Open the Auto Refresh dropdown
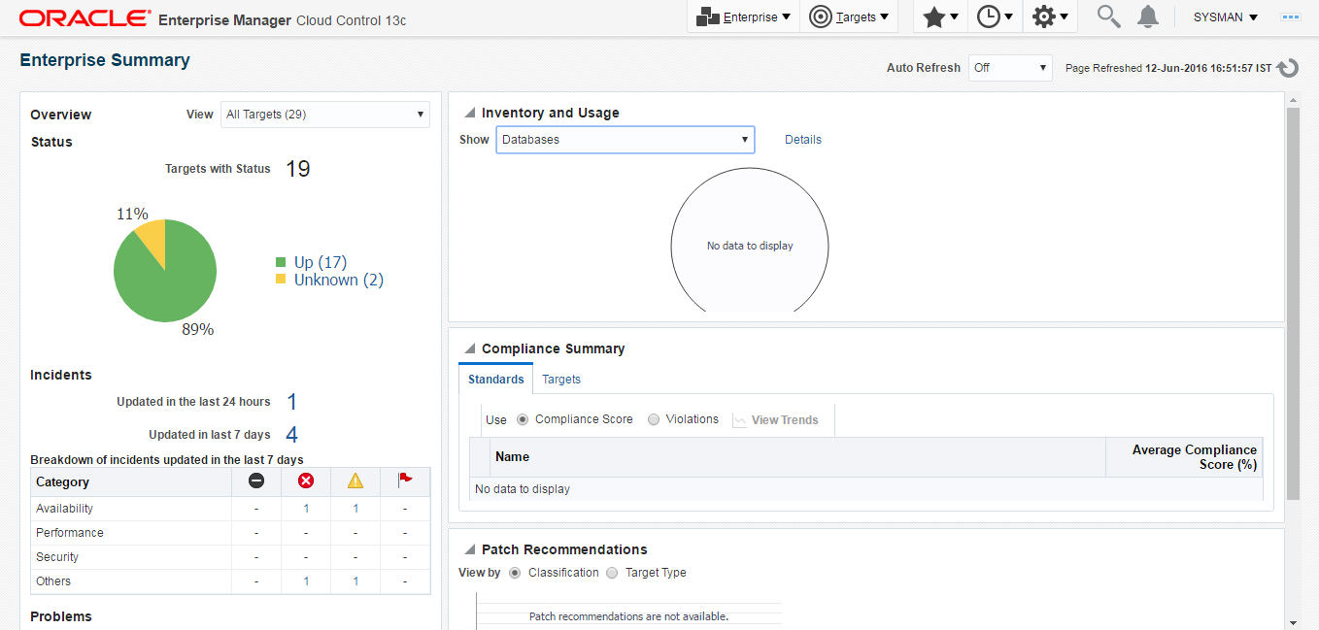This screenshot has width=1319, height=630. click(x=1009, y=68)
